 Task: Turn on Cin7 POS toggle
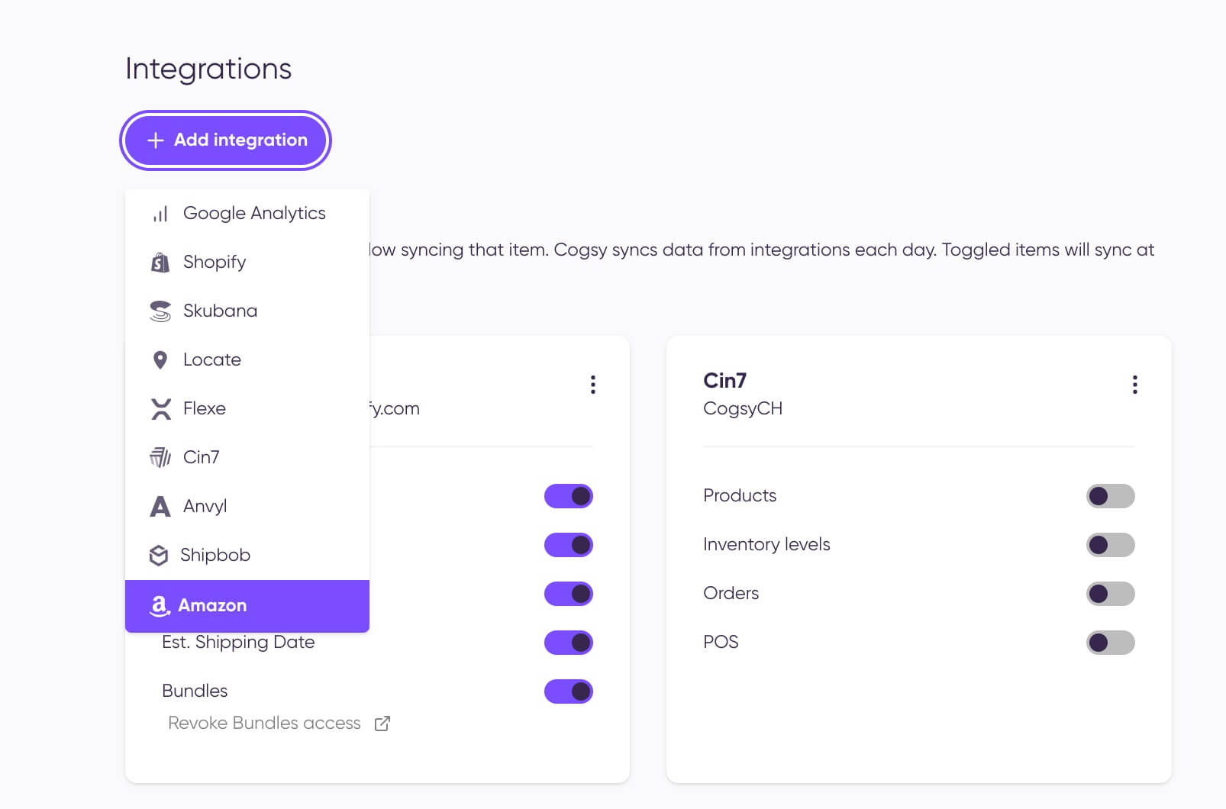click(x=1110, y=643)
